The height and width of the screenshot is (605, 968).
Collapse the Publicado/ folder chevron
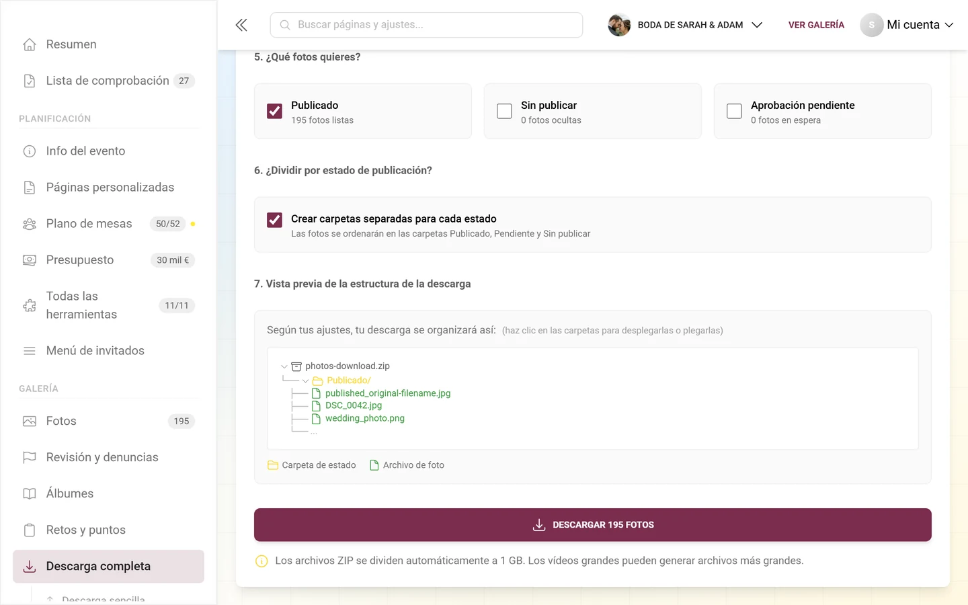point(305,381)
